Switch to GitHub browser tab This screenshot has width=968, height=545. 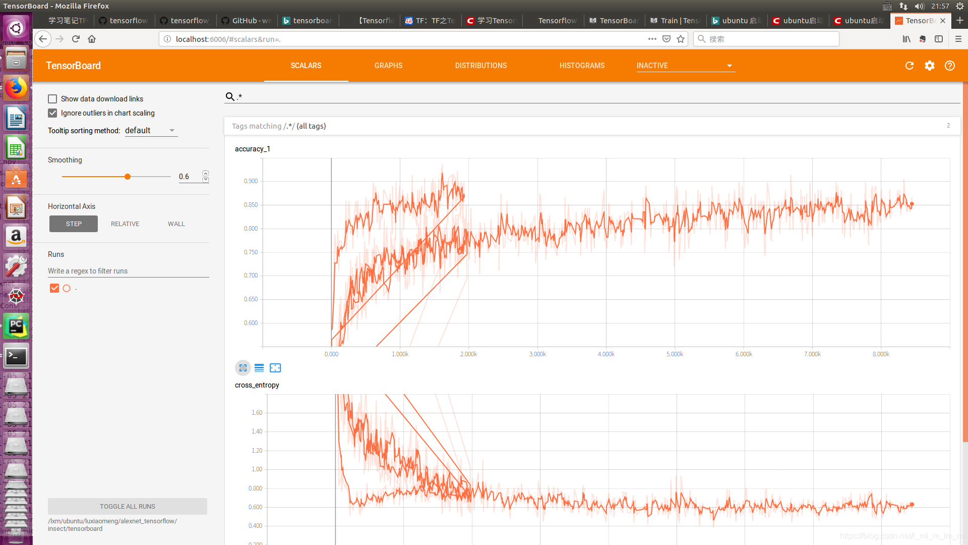(x=247, y=20)
